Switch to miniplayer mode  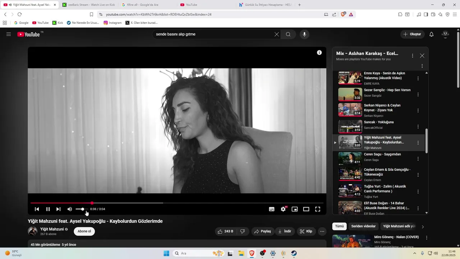pyautogui.click(x=295, y=209)
